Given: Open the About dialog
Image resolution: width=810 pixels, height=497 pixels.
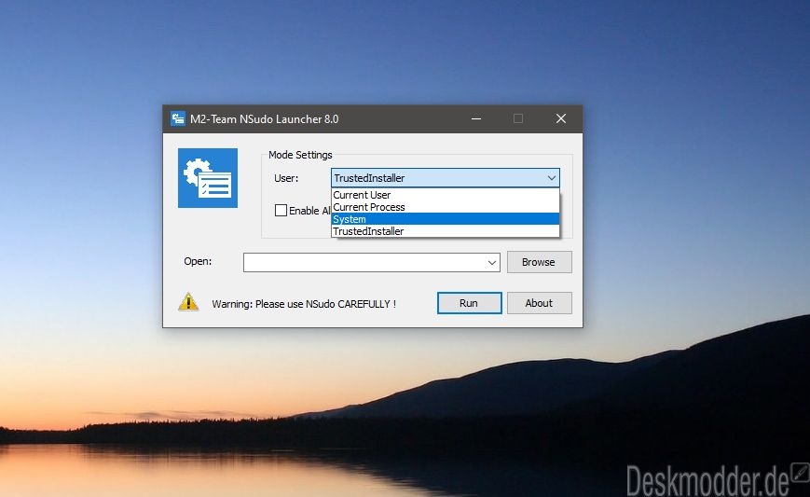Looking at the screenshot, I should [540, 303].
